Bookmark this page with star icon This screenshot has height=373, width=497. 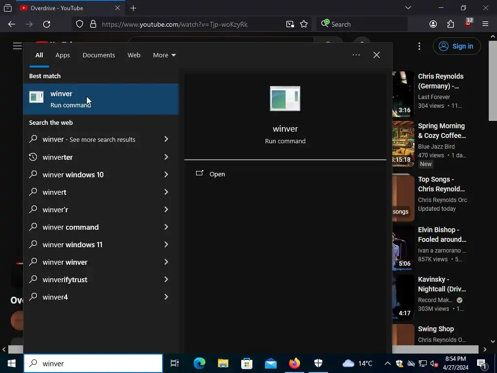point(304,24)
